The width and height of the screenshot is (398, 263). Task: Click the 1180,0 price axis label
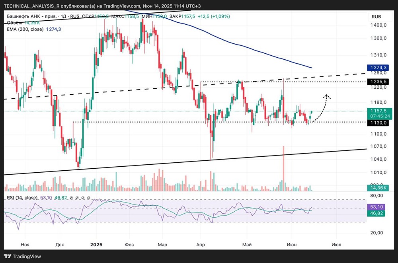pos(378,102)
